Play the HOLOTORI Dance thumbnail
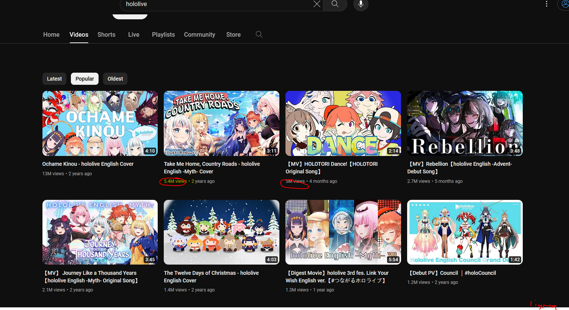 343,123
